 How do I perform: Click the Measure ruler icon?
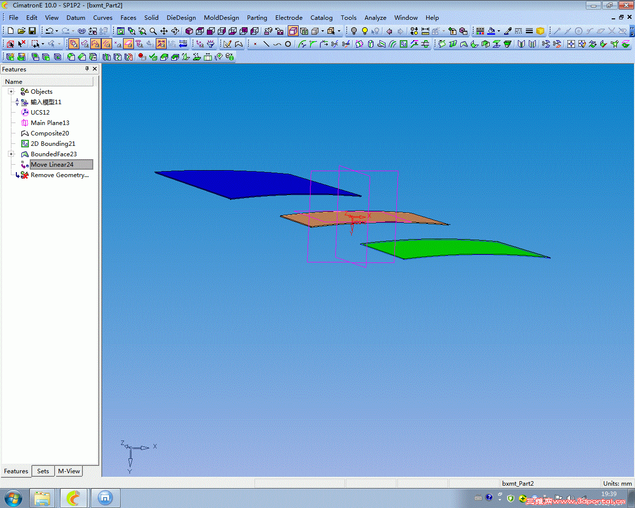[x=426, y=31]
